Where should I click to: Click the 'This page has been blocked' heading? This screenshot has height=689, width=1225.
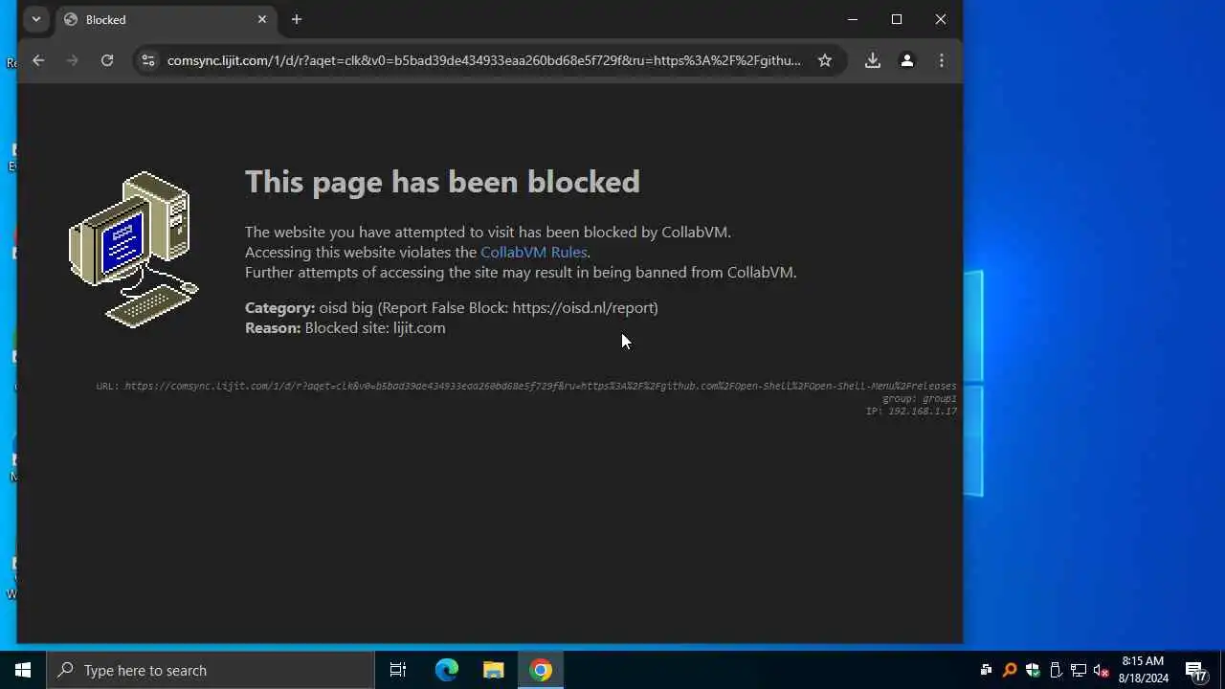[442, 182]
